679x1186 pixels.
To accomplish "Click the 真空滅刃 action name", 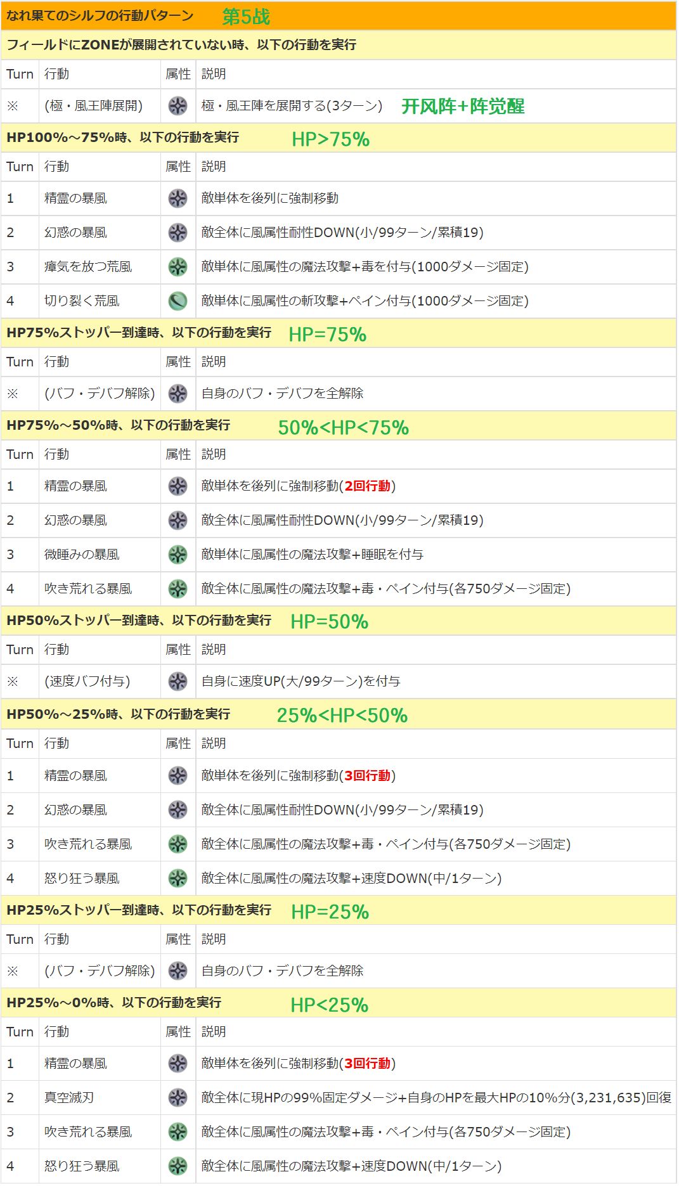I will click(69, 1098).
